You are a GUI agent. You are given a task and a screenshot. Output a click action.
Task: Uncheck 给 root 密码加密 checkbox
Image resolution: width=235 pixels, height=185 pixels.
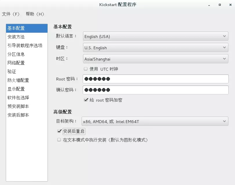click(x=86, y=100)
